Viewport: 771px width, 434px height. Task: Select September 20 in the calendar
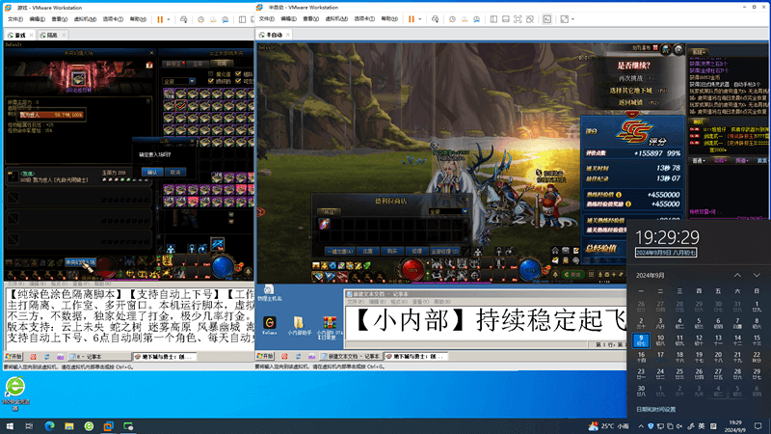pyautogui.click(x=718, y=356)
